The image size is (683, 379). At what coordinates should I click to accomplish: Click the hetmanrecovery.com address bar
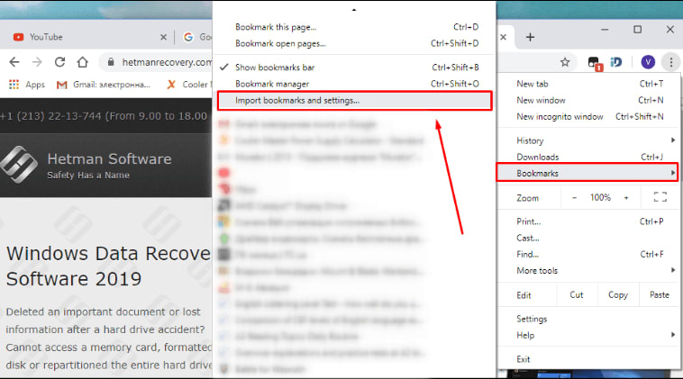click(167, 62)
